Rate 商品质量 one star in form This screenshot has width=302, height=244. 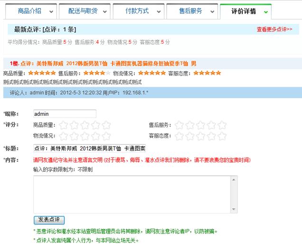63,125
